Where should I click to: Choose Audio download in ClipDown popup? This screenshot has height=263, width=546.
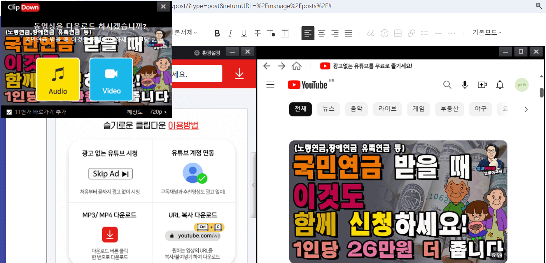click(x=58, y=79)
